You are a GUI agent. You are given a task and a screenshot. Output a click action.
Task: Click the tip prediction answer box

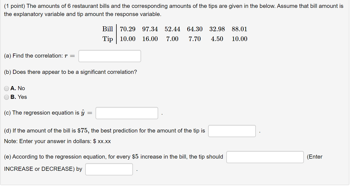tap(232, 131)
